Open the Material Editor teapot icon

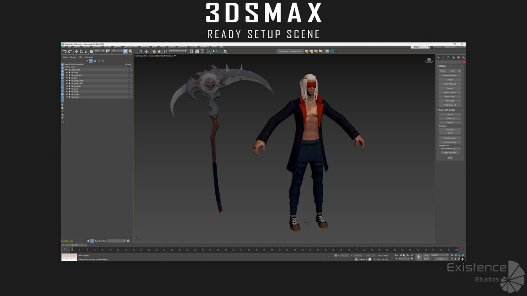[x=154, y=51]
